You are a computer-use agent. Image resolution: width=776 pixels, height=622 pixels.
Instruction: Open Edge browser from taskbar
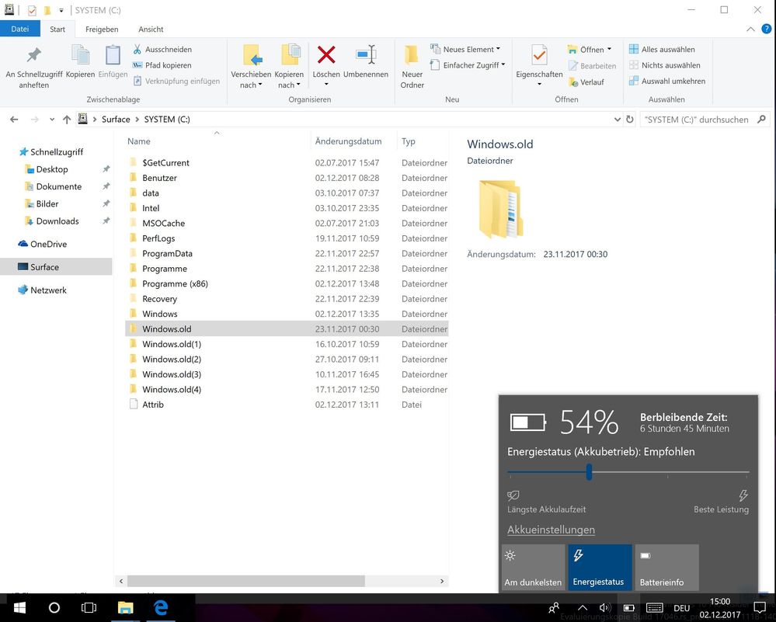click(x=161, y=607)
